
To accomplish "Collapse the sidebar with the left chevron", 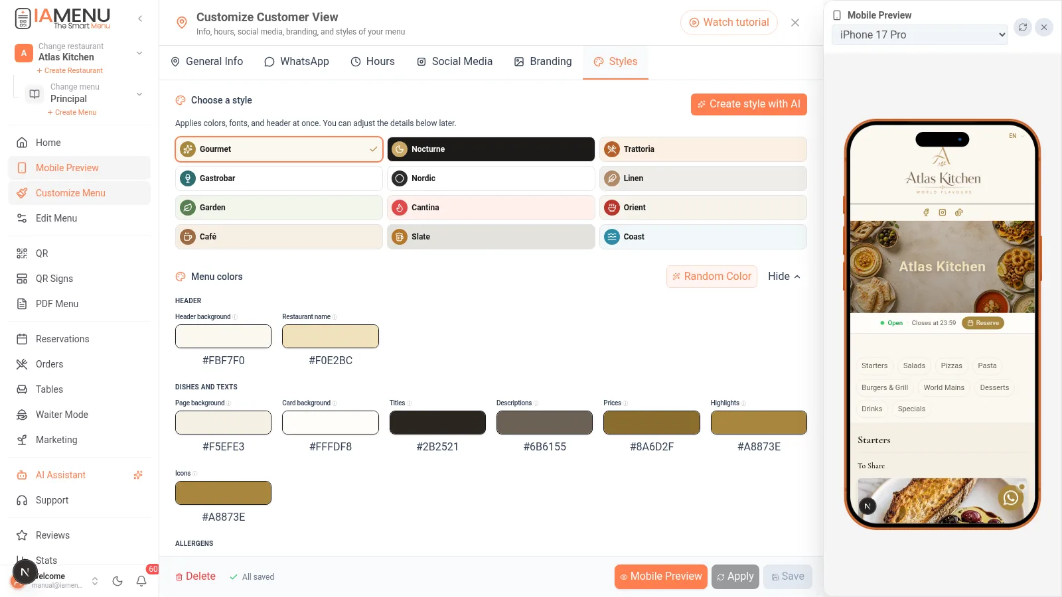I will click(140, 19).
